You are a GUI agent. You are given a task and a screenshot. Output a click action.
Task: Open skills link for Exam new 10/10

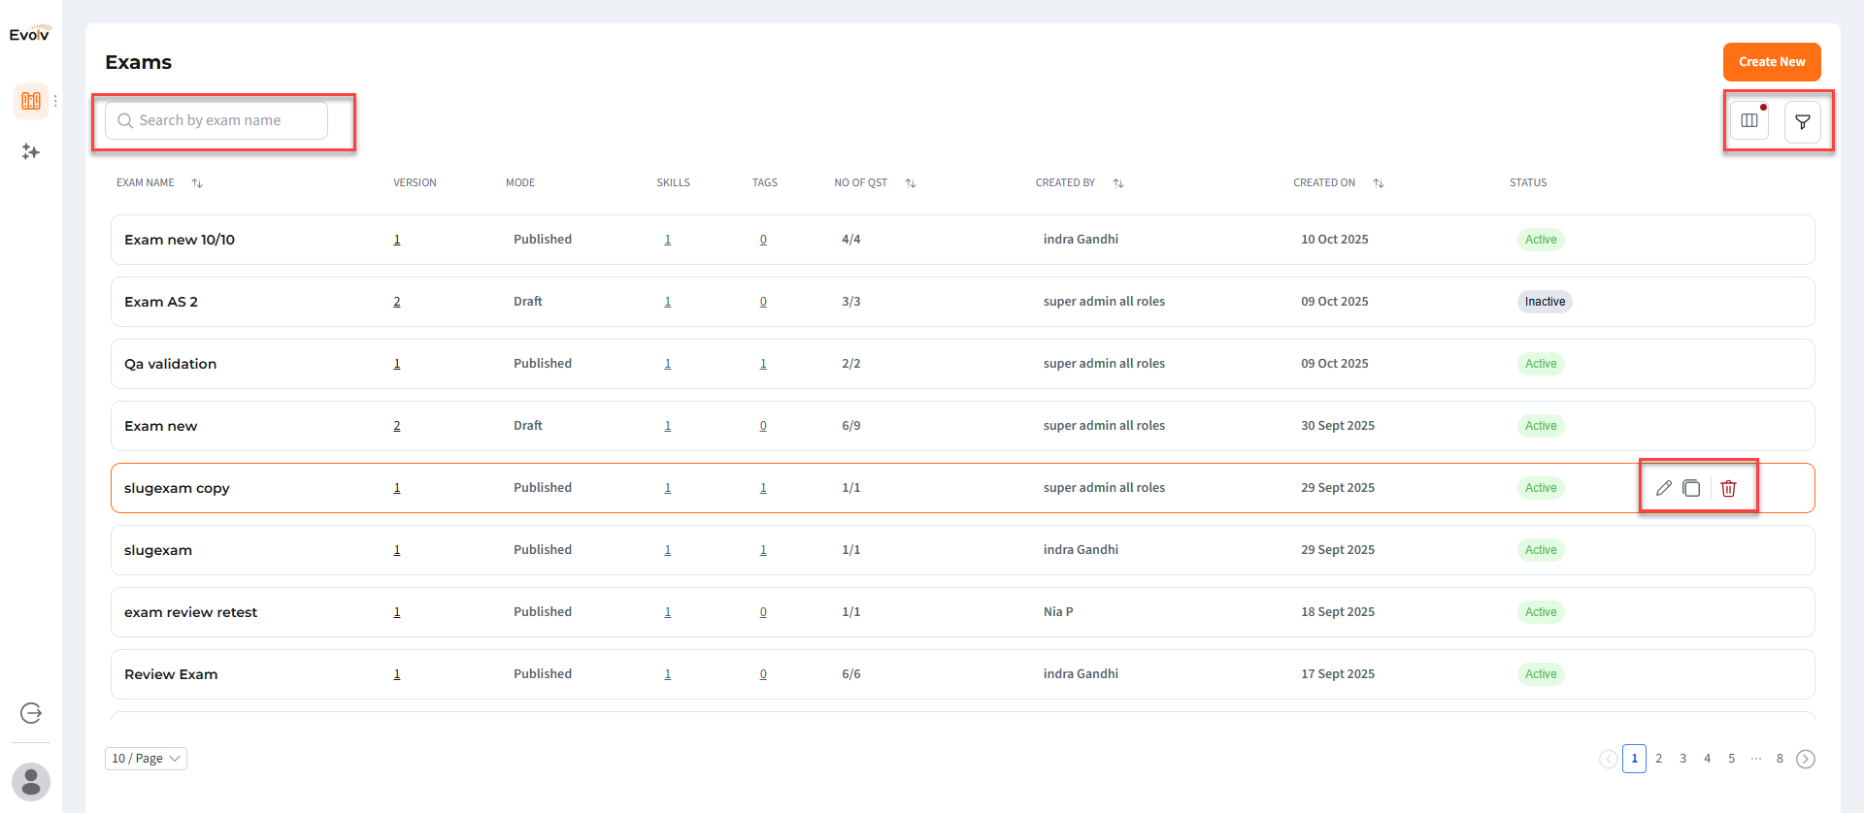pos(668,240)
